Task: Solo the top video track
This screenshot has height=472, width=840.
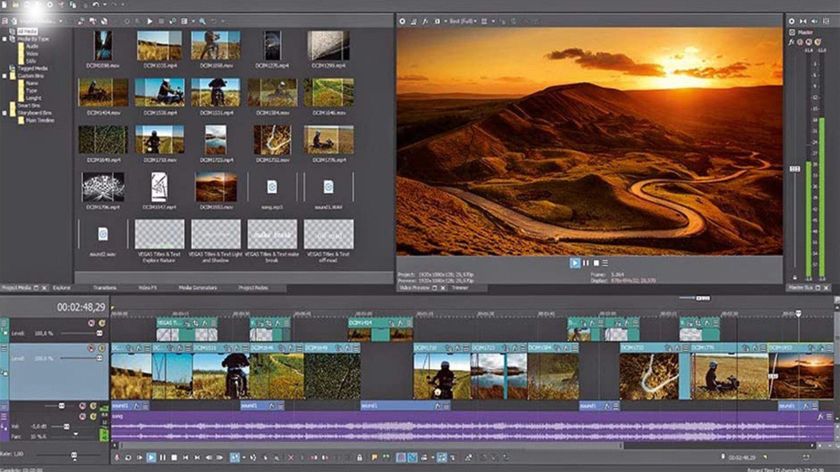Action: (x=102, y=323)
